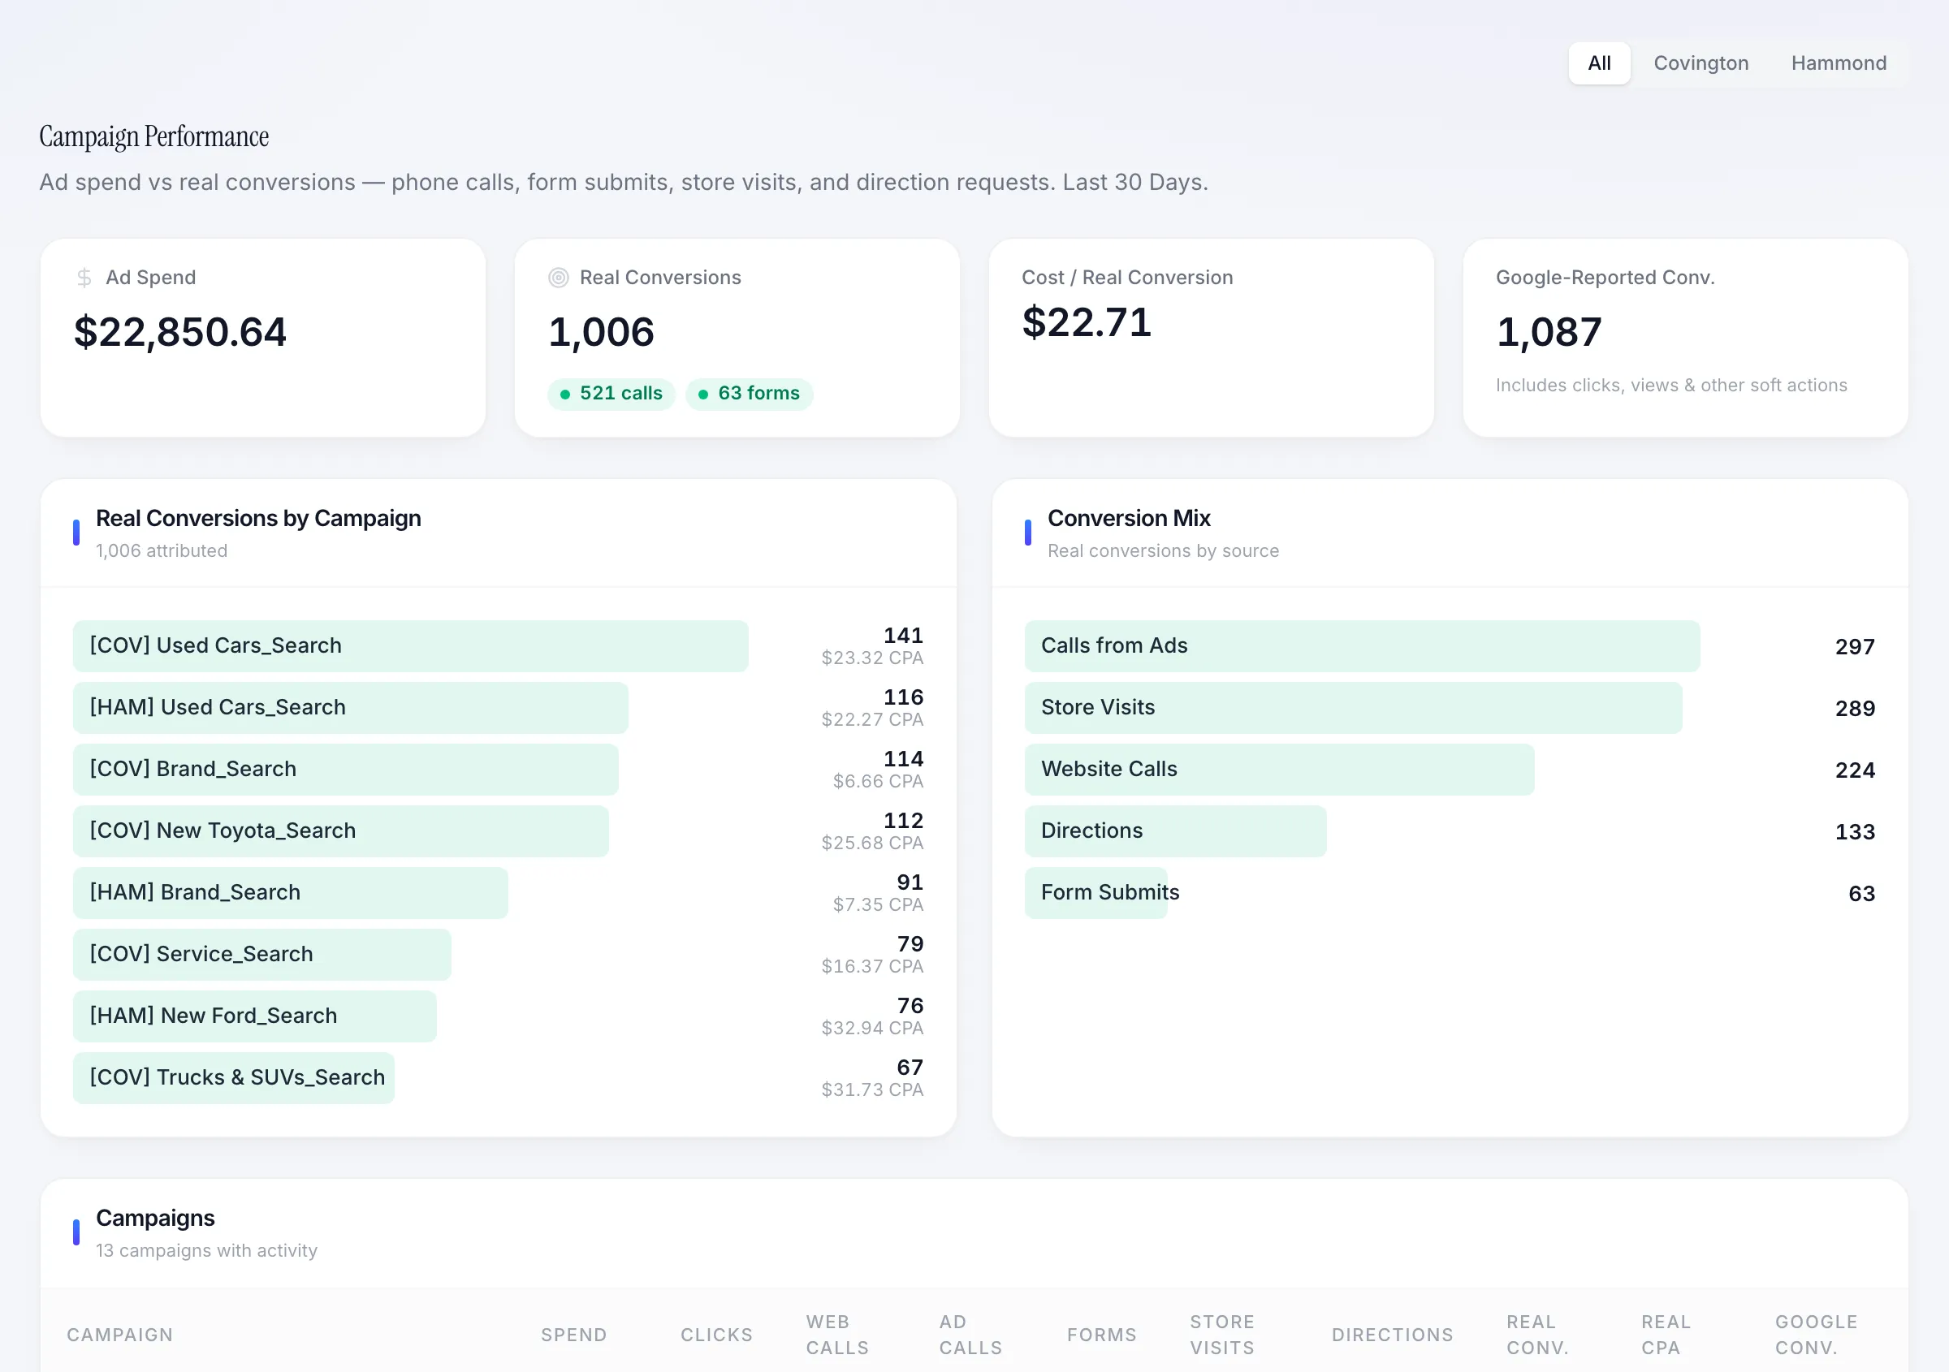Click the target icon beside Real Conversions
The height and width of the screenshot is (1372, 1949).
coord(558,278)
